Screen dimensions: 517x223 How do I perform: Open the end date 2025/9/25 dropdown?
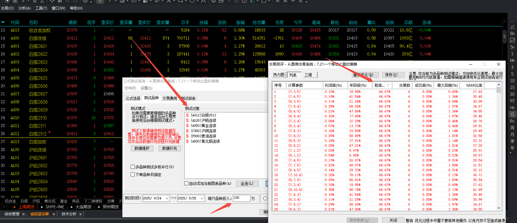[x=202, y=198]
